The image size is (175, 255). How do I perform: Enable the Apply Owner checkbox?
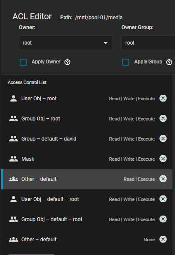pyautogui.click(x=23, y=62)
